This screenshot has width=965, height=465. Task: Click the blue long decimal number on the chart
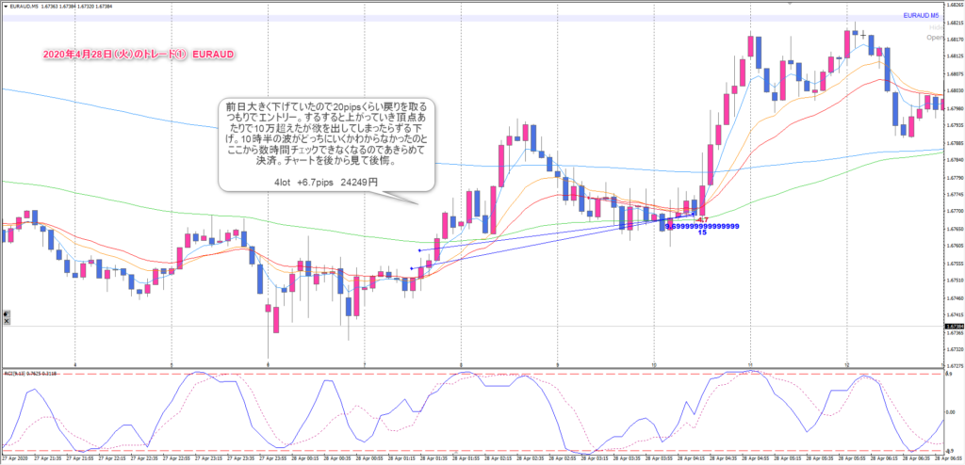pyautogui.click(x=702, y=226)
